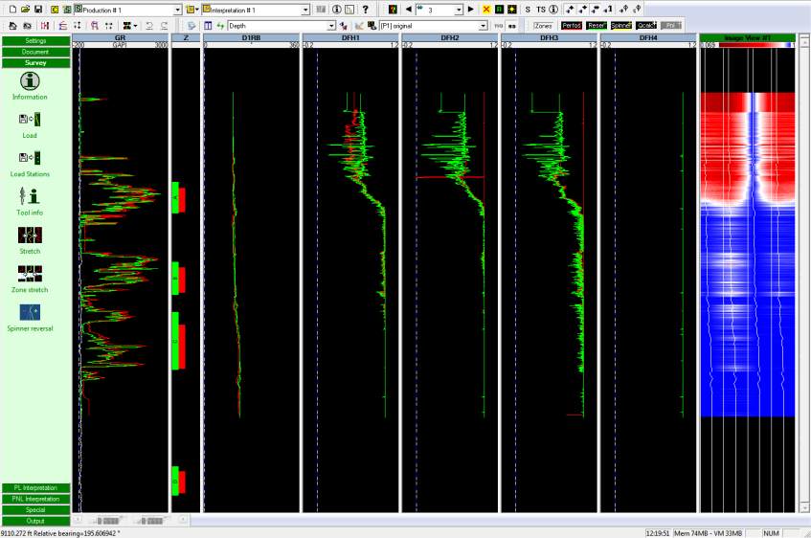
Task: Select the DFH1 track header
Action: click(x=350, y=37)
